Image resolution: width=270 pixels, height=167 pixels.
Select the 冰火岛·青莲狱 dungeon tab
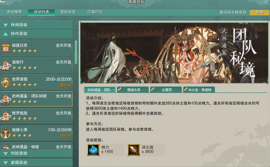[199, 90]
